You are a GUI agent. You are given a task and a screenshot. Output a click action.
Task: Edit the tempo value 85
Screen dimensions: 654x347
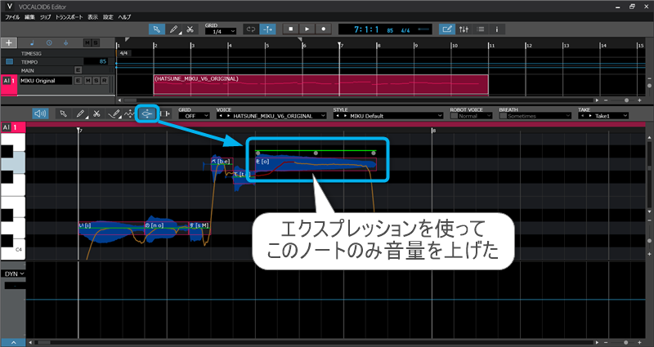[x=96, y=62]
